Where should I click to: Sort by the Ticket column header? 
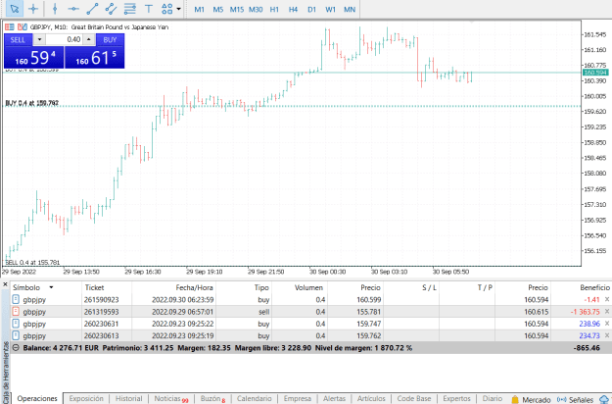click(94, 287)
